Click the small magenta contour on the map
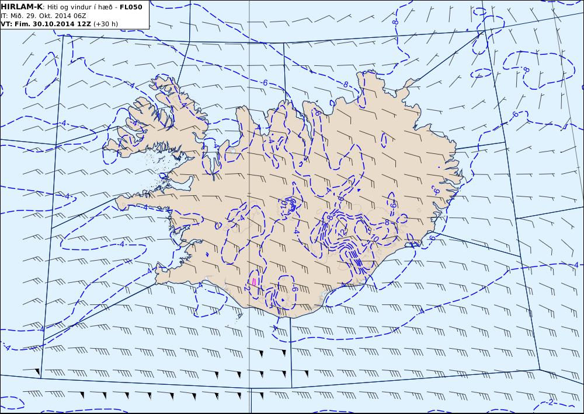 pos(254,282)
